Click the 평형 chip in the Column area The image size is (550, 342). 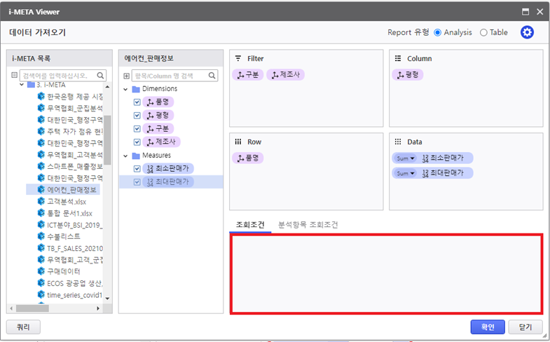408,75
